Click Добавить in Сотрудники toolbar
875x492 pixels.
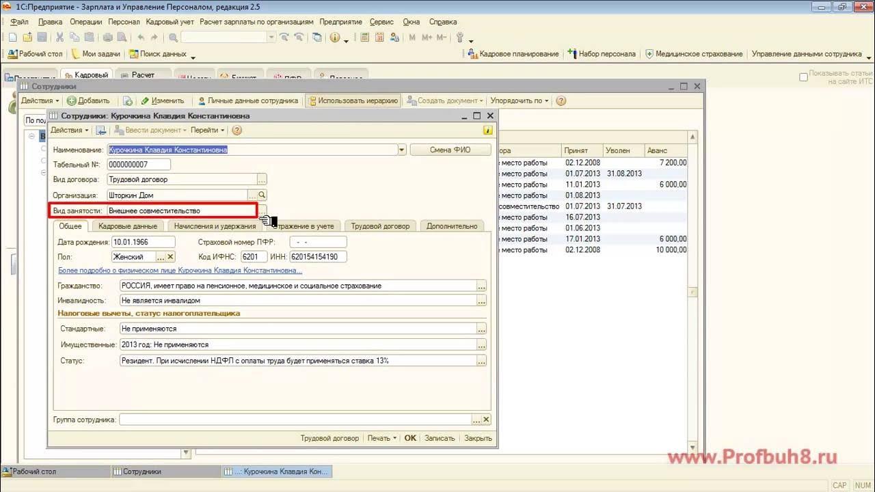[88, 100]
